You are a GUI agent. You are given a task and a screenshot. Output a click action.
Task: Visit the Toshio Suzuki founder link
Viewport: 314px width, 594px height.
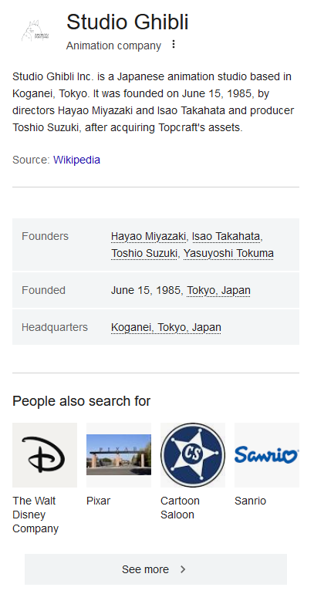[x=144, y=253]
